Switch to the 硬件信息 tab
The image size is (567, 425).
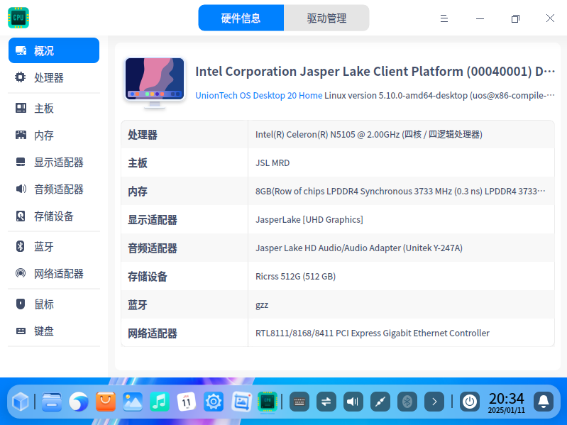point(241,18)
